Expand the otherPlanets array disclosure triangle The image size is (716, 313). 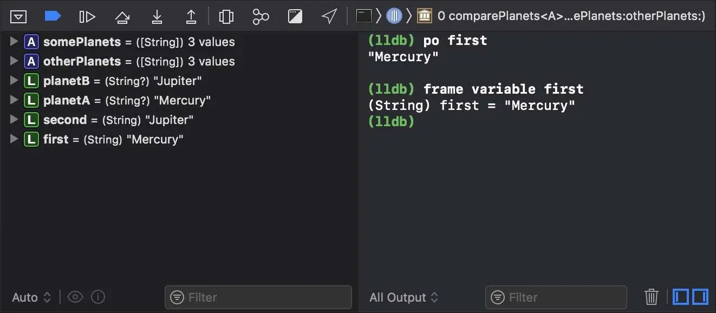[14, 61]
